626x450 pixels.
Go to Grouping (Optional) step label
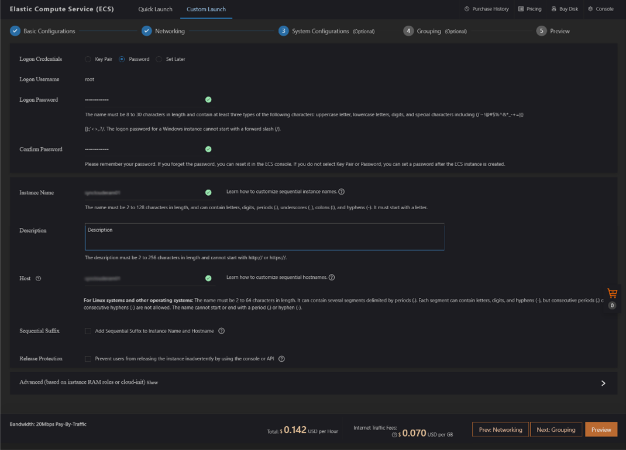(x=442, y=31)
